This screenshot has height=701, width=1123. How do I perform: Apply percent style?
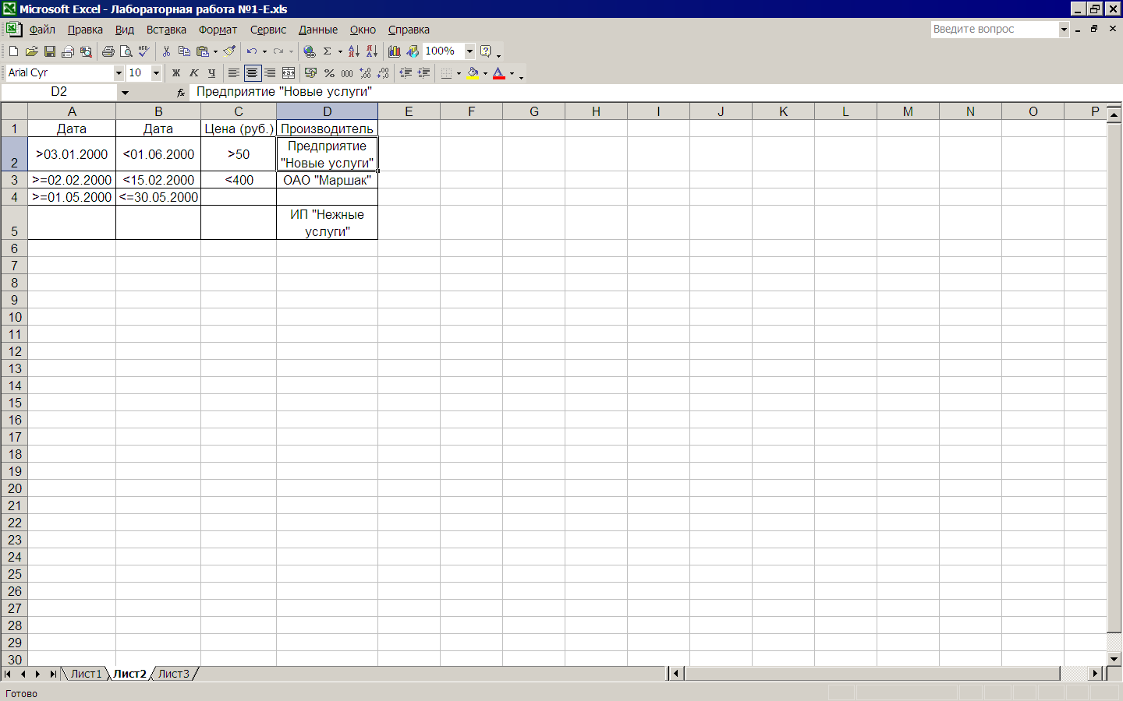point(329,73)
